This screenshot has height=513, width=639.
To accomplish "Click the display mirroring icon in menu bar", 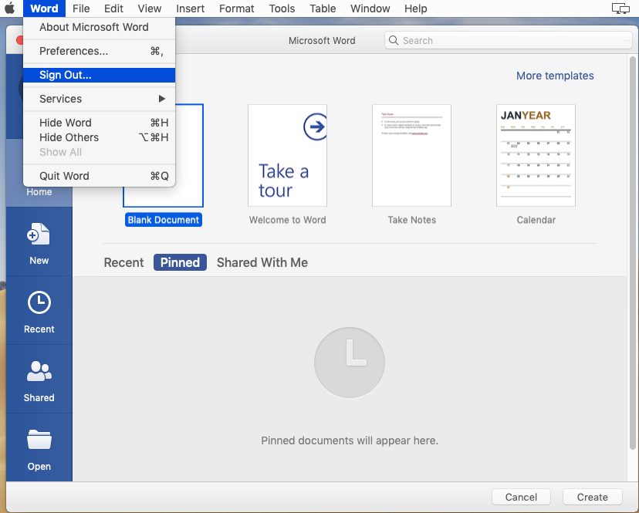I will coord(620,8).
